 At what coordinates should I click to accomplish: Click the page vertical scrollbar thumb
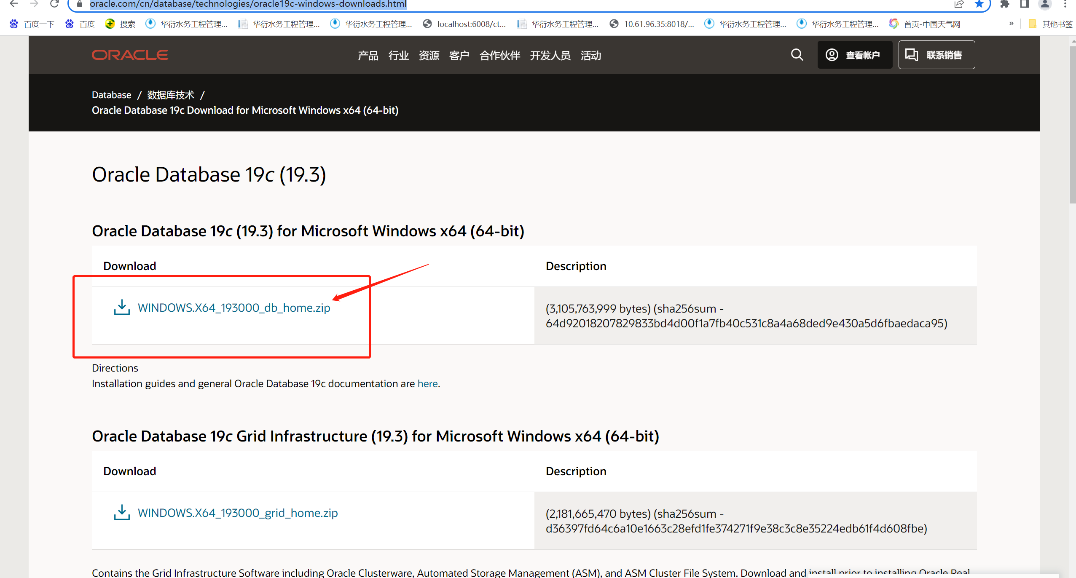1072,124
